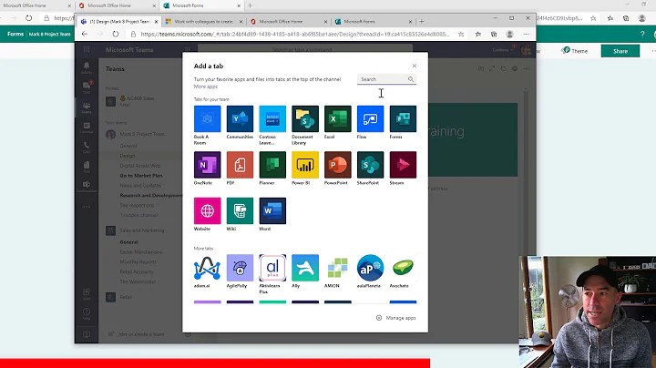Select the Power BI icon

(x=305, y=165)
